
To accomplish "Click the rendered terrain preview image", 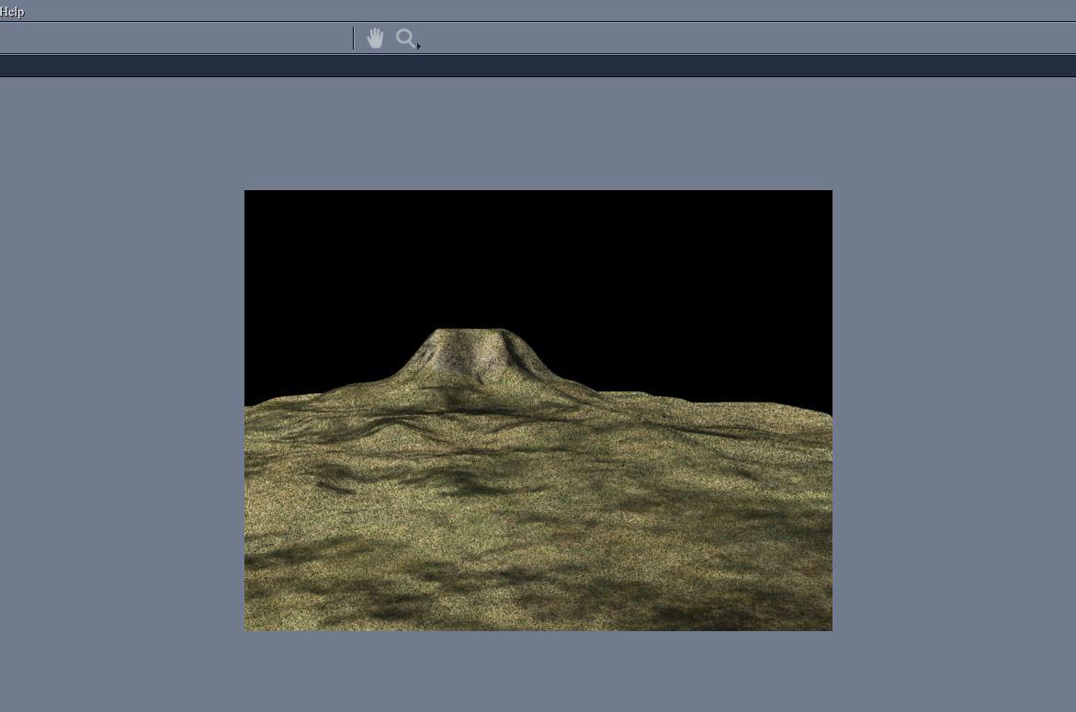I will coord(538,410).
